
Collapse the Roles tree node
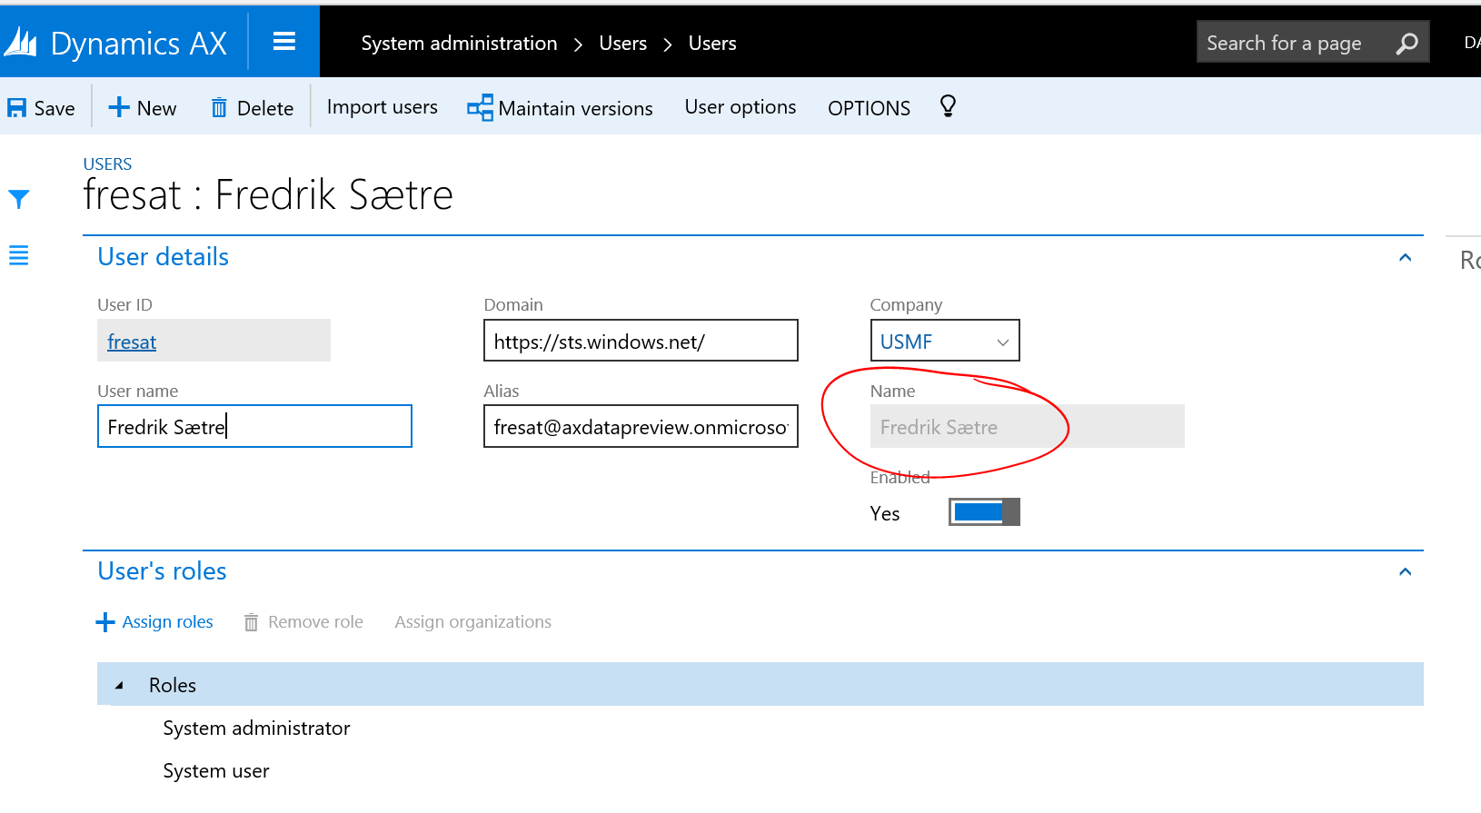point(119,686)
